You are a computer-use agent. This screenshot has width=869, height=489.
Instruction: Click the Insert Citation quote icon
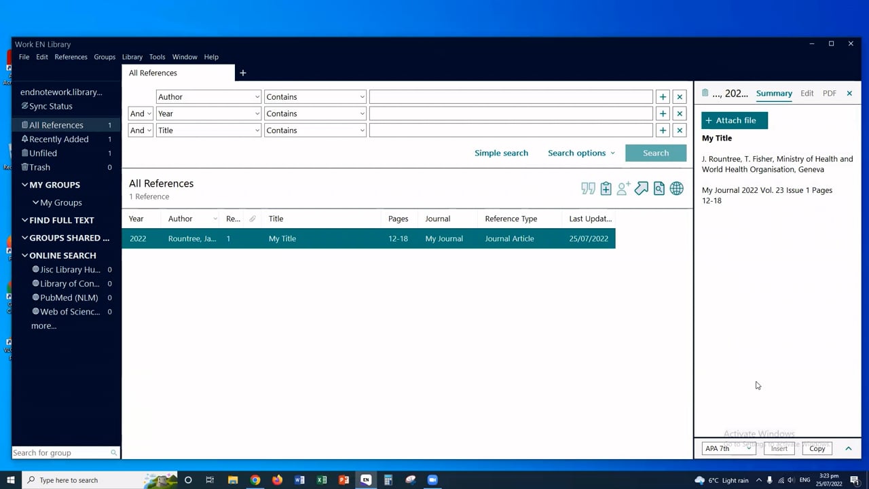click(x=588, y=189)
